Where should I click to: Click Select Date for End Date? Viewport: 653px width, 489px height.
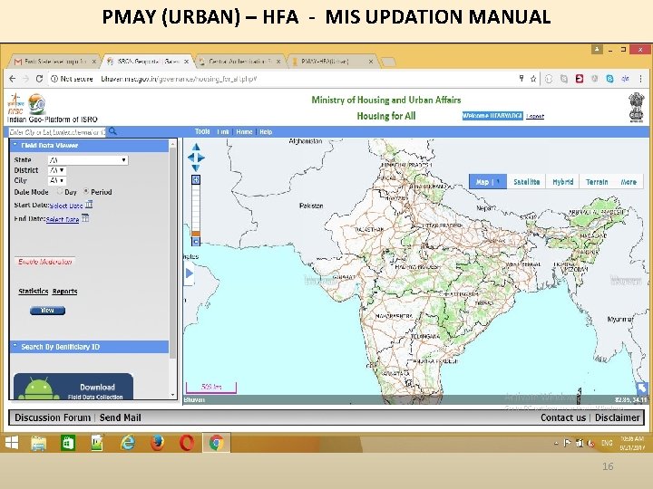point(63,219)
